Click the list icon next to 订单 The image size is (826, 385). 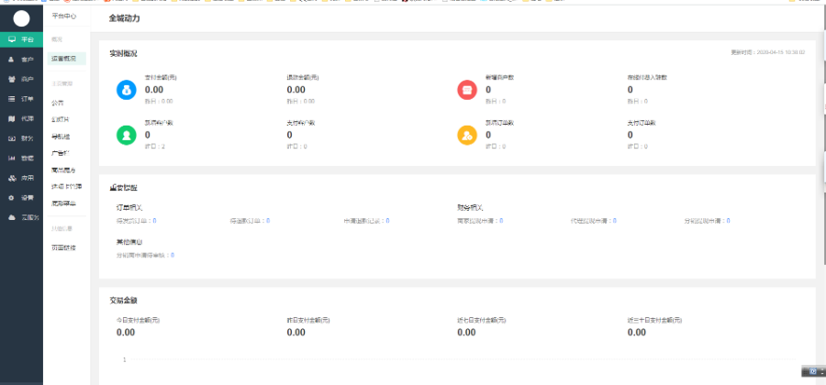pyautogui.click(x=11, y=99)
